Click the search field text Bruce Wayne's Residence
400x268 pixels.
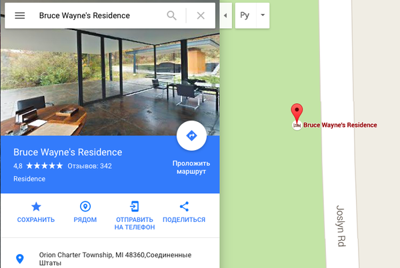(85, 15)
